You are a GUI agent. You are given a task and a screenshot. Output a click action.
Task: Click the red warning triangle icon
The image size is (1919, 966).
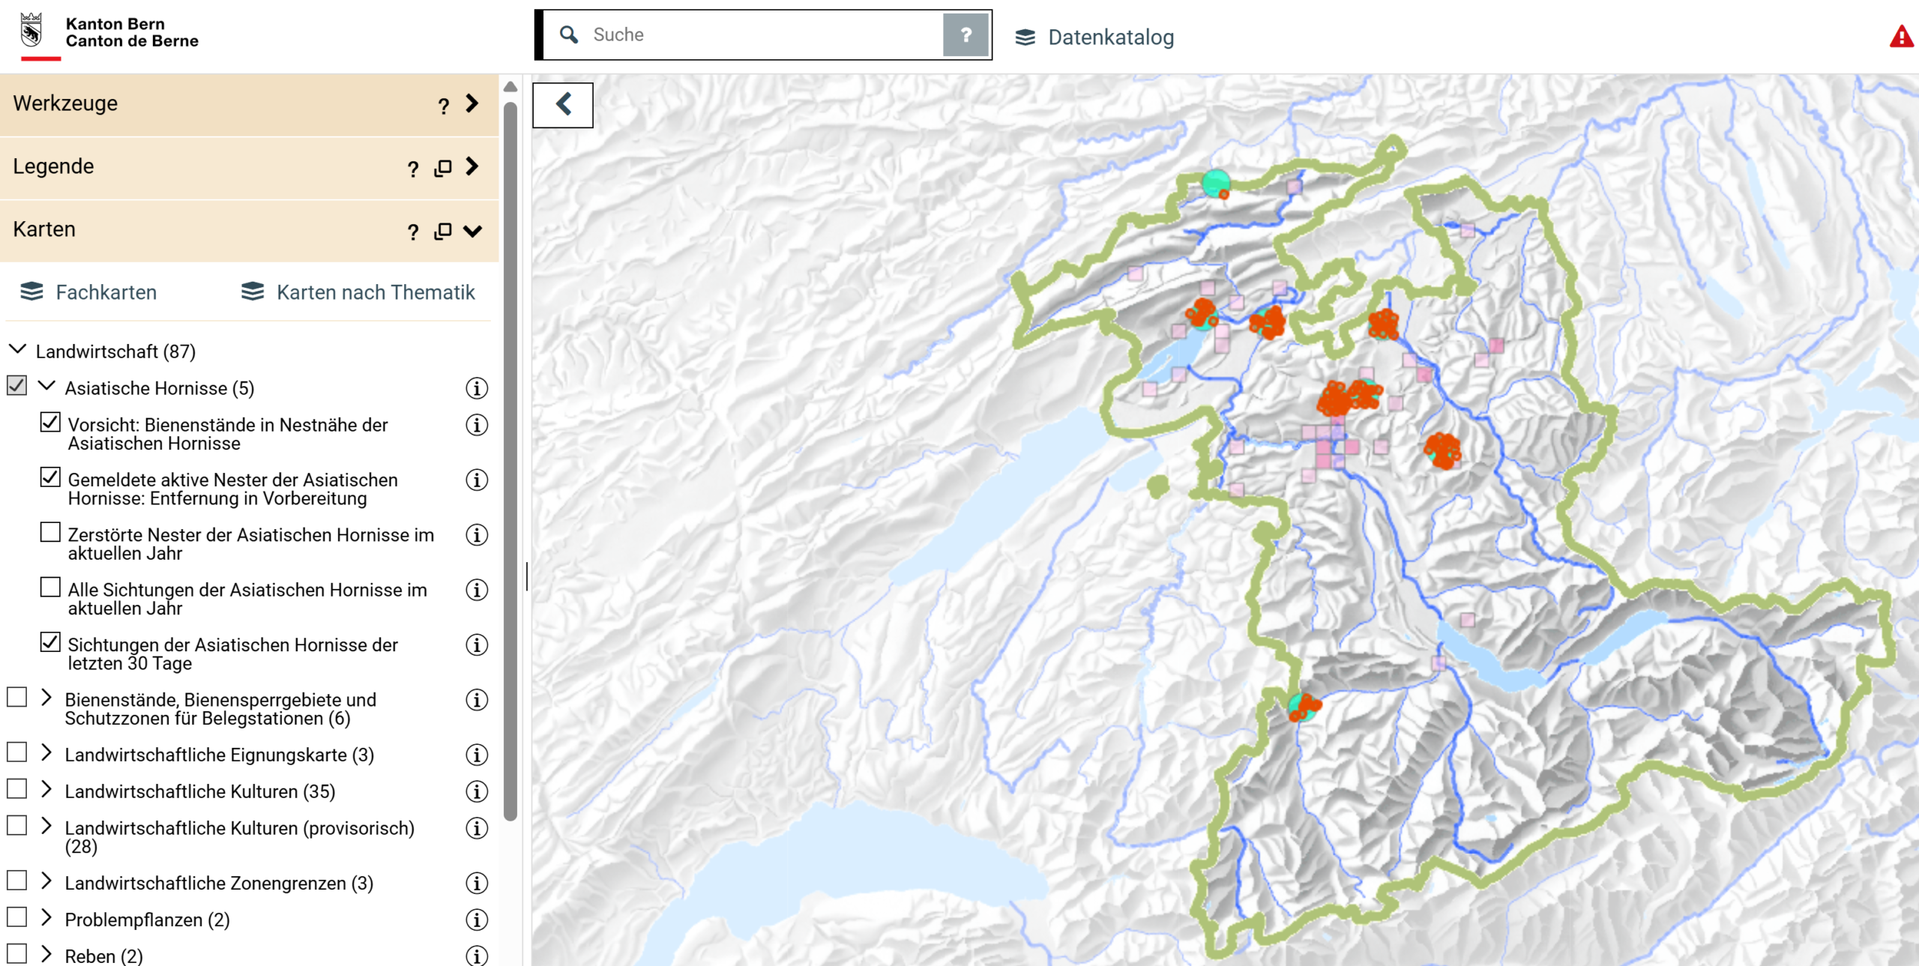(1901, 37)
